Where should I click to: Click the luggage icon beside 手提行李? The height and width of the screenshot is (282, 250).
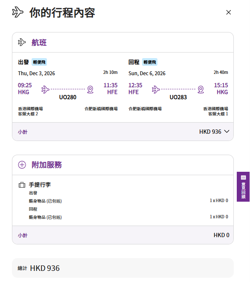[22, 185]
